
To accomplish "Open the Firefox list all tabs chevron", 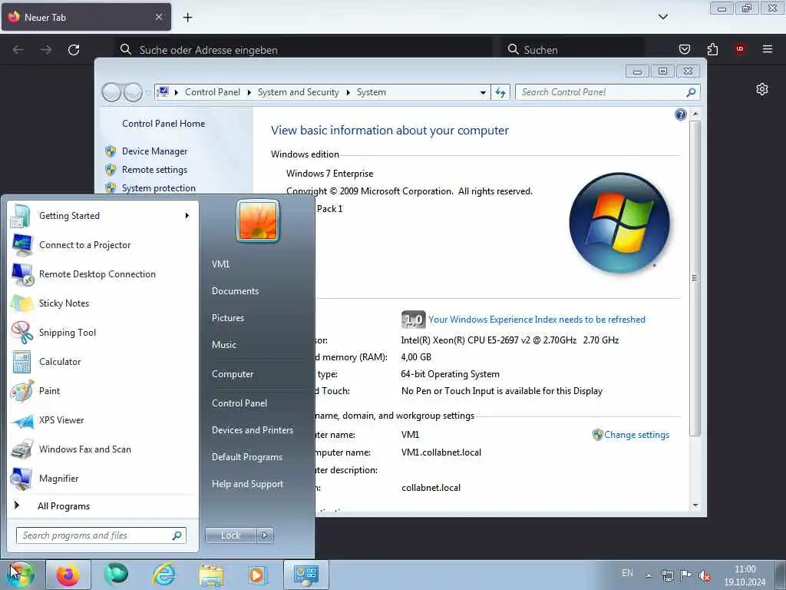I will [662, 17].
